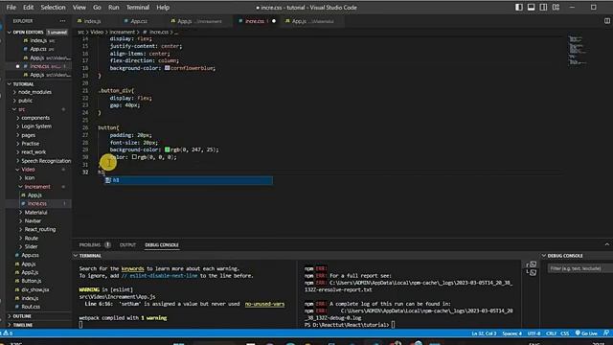Image resolution: width=613 pixels, height=345 pixels.
Task: Switch to the App.js Increament tab
Action: 199,21
